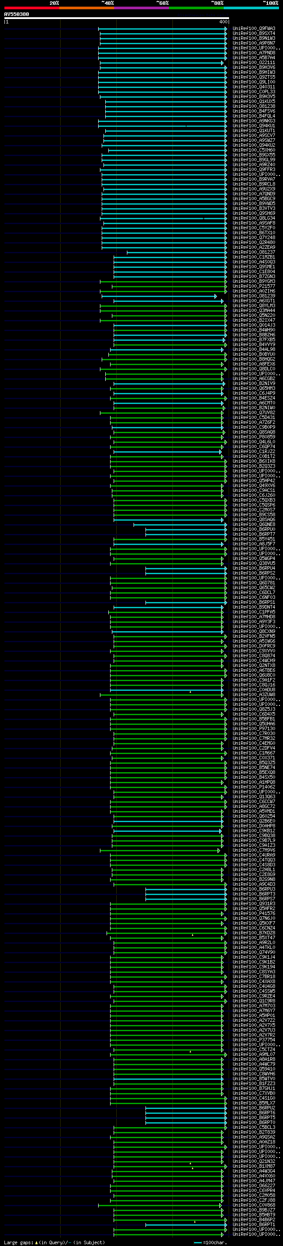
Task: Click the cyan ~100% identity legend bar
Action: point(251,8)
